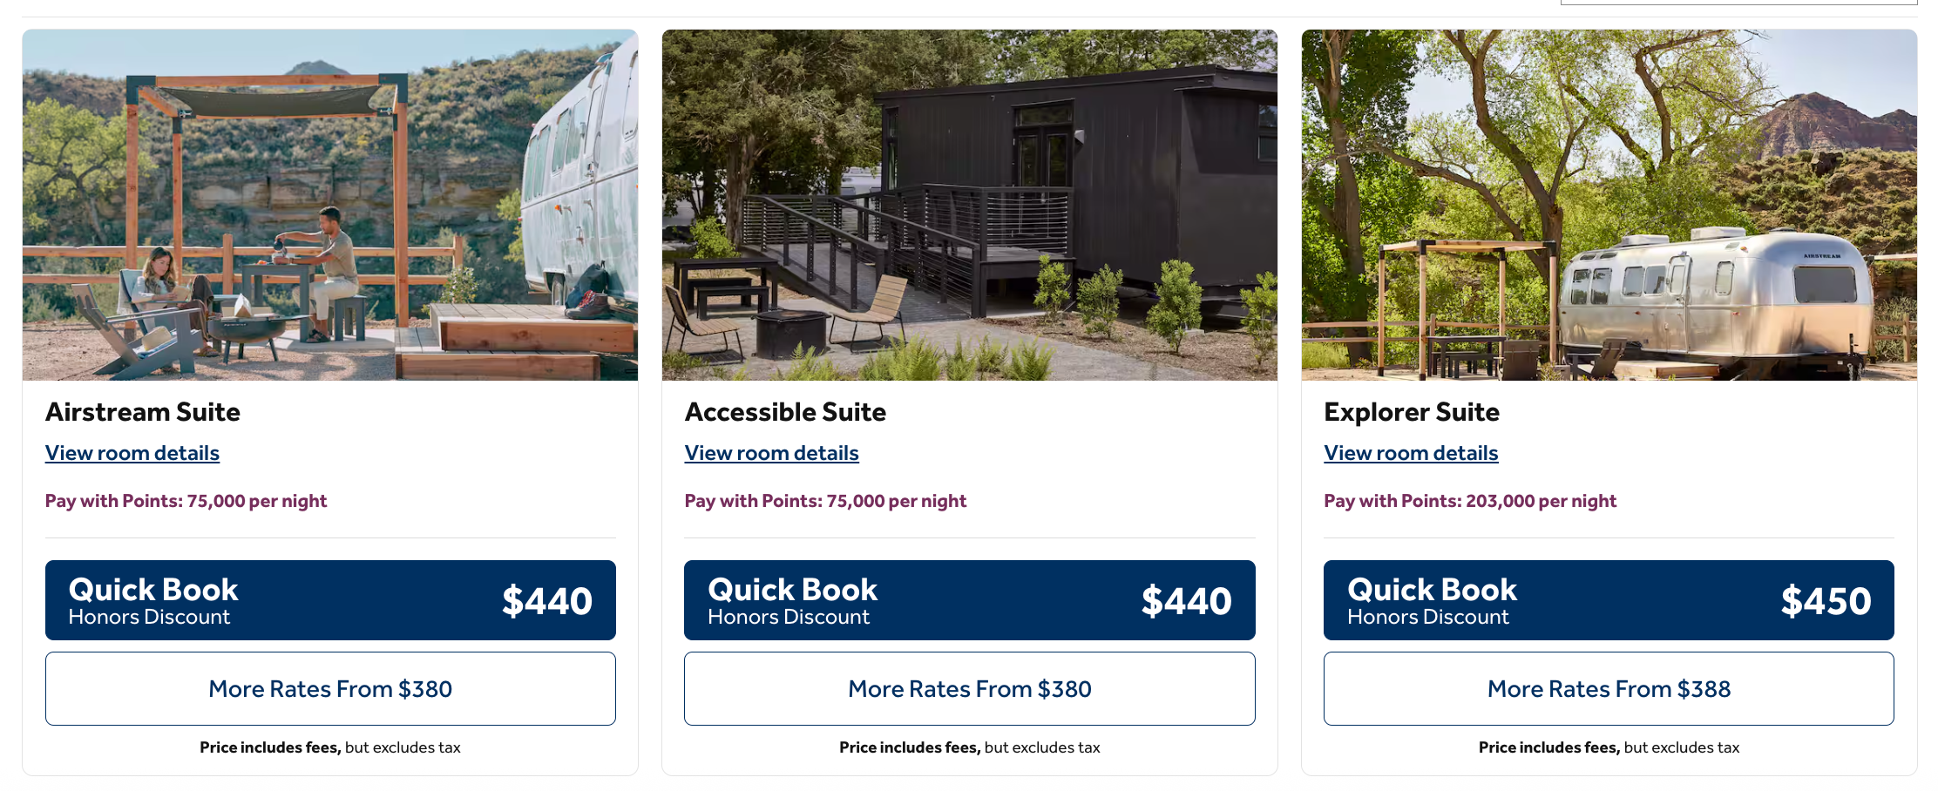Click price includes fees note under Airstream Suite
Viewport: 1938px width, 791px height.
[330, 747]
